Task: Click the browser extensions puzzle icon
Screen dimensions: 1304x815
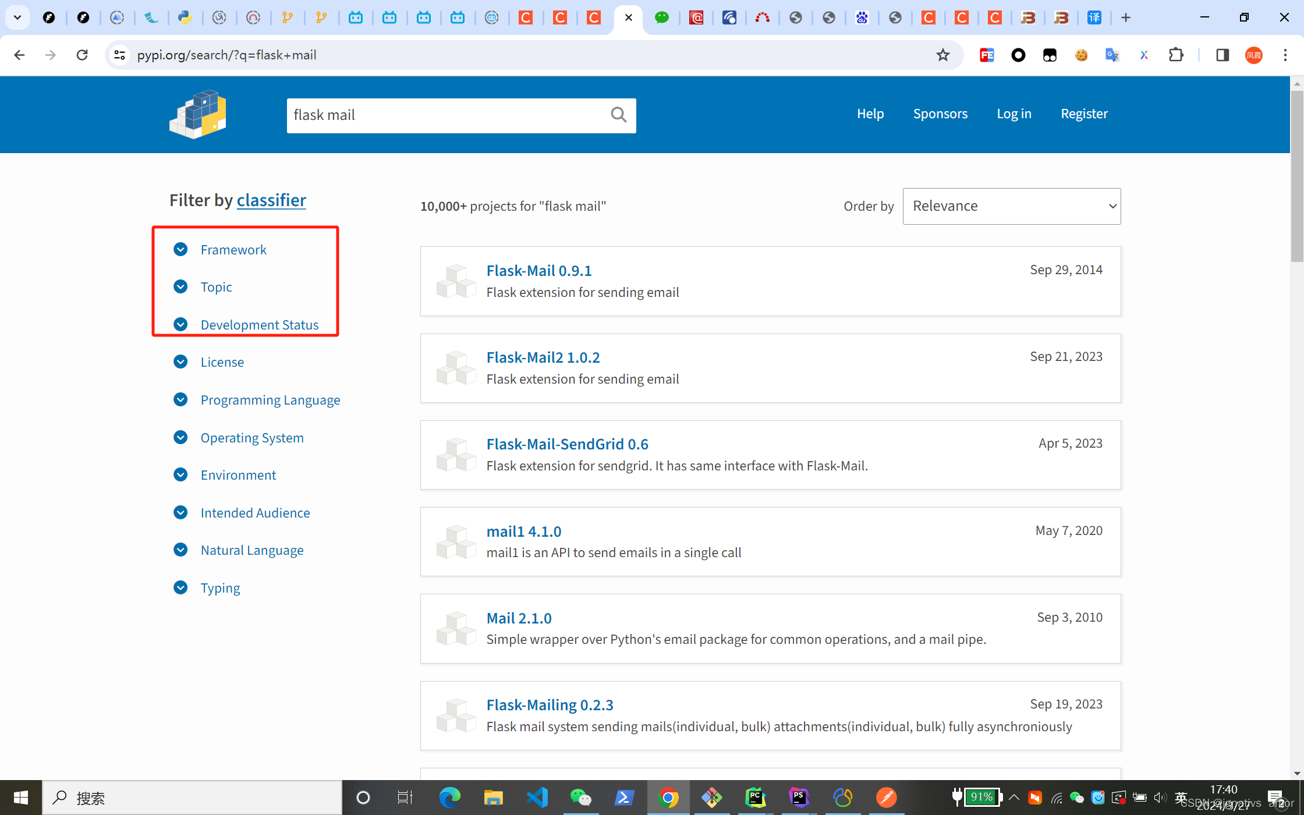Action: click(1177, 55)
